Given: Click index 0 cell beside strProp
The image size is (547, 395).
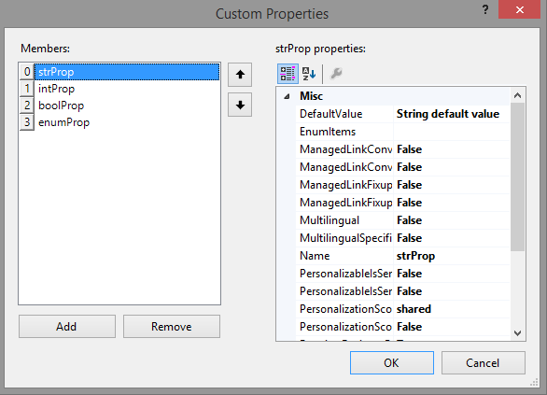Looking at the screenshot, I should pyautogui.click(x=27, y=72).
